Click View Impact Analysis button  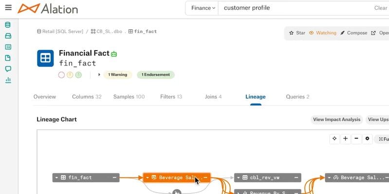(x=336, y=120)
